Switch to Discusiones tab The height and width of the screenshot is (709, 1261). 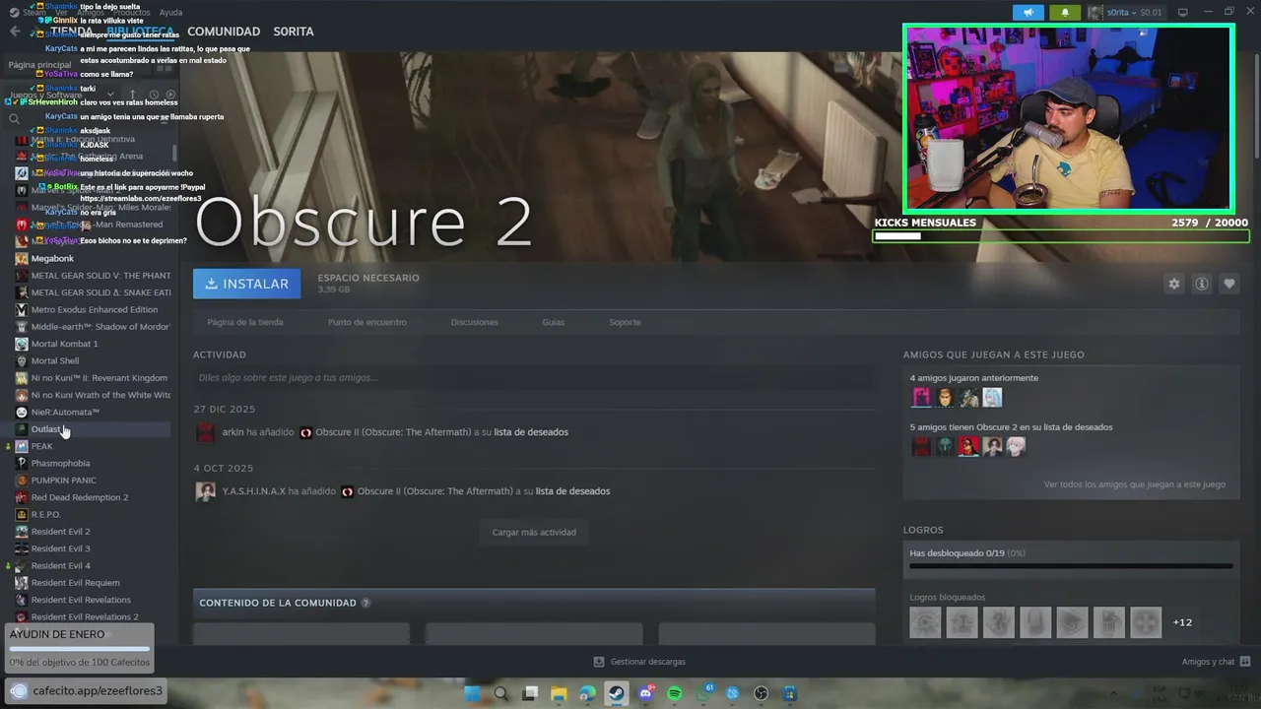pyautogui.click(x=474, y=322)
